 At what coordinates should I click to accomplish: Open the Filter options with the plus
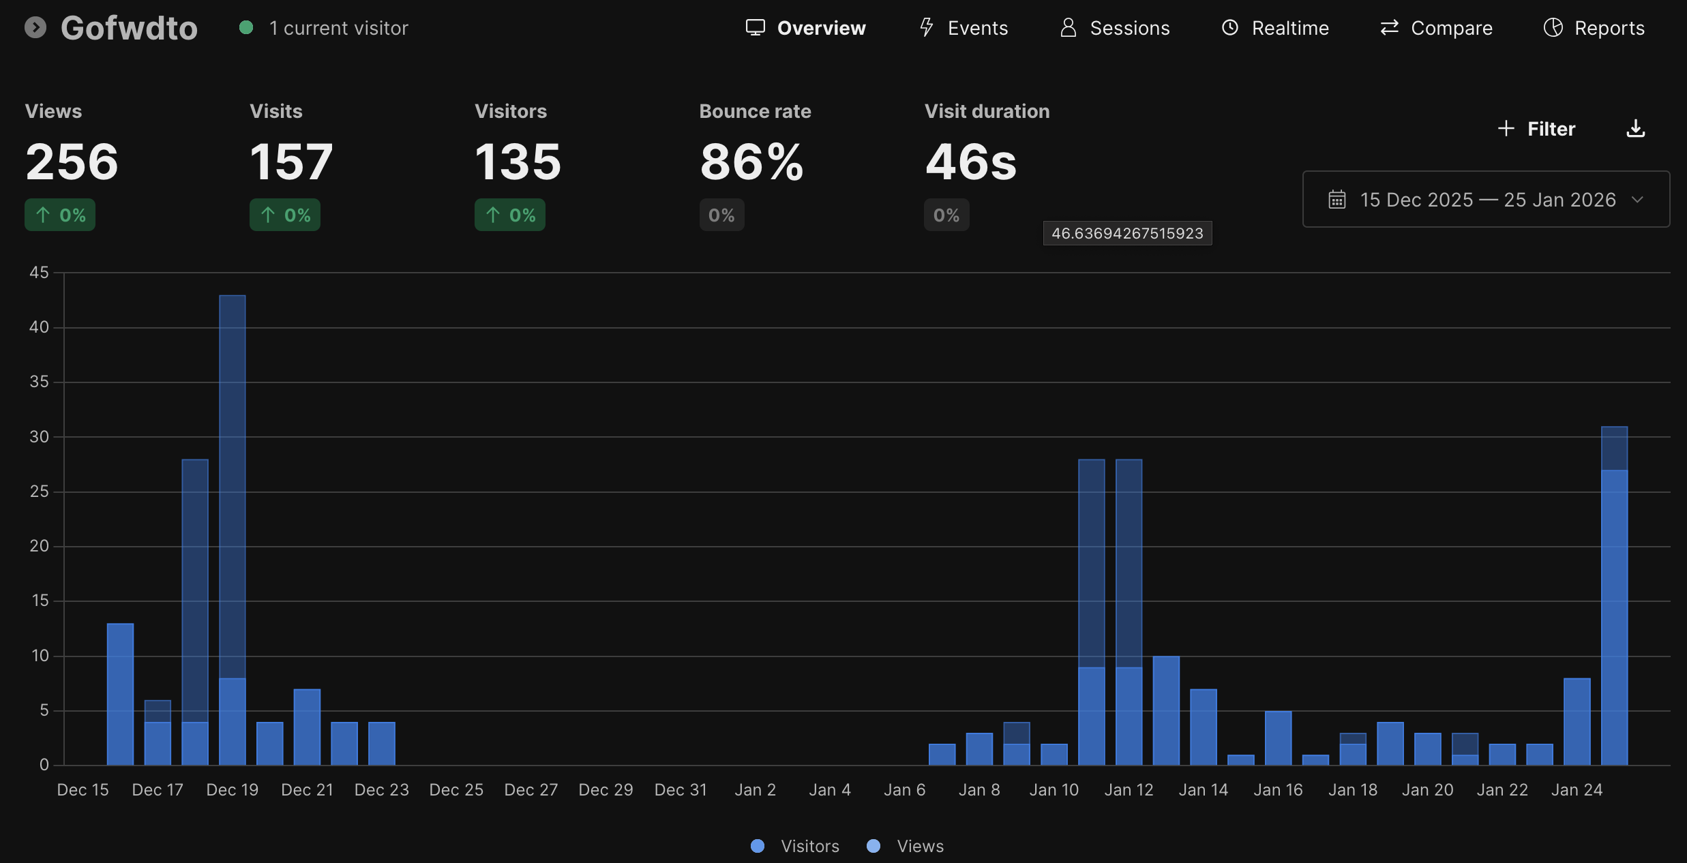(x=1507, y=128)
